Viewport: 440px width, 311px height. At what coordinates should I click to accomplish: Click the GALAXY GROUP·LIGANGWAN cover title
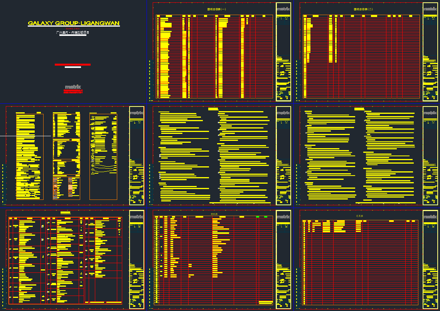74,23
